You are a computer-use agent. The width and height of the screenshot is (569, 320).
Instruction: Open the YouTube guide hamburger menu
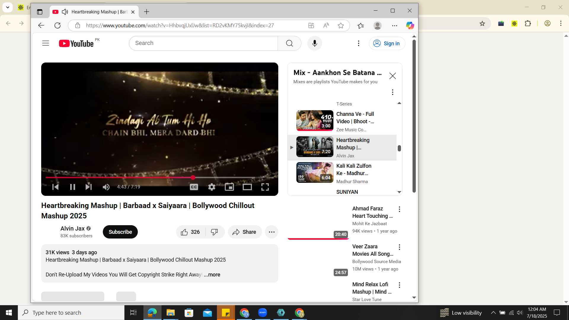pyautogui.click(x=46, y=43)
